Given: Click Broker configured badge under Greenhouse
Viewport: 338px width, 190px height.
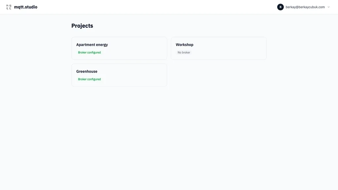Looking at the screenshot, I should [89, 79].
